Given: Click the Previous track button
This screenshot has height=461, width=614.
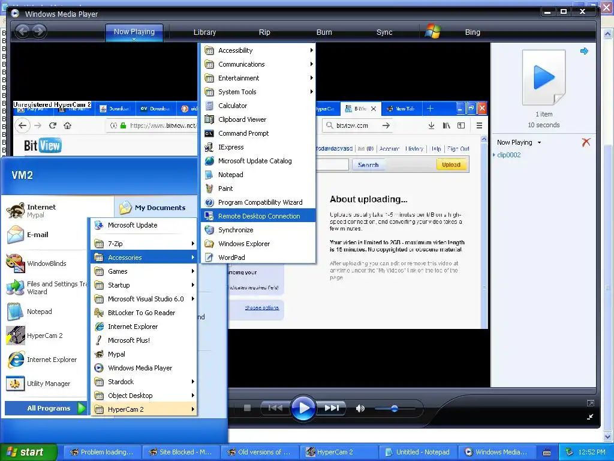Looking at the screenshot, I should pyautogui.click(x=275, y=408).
